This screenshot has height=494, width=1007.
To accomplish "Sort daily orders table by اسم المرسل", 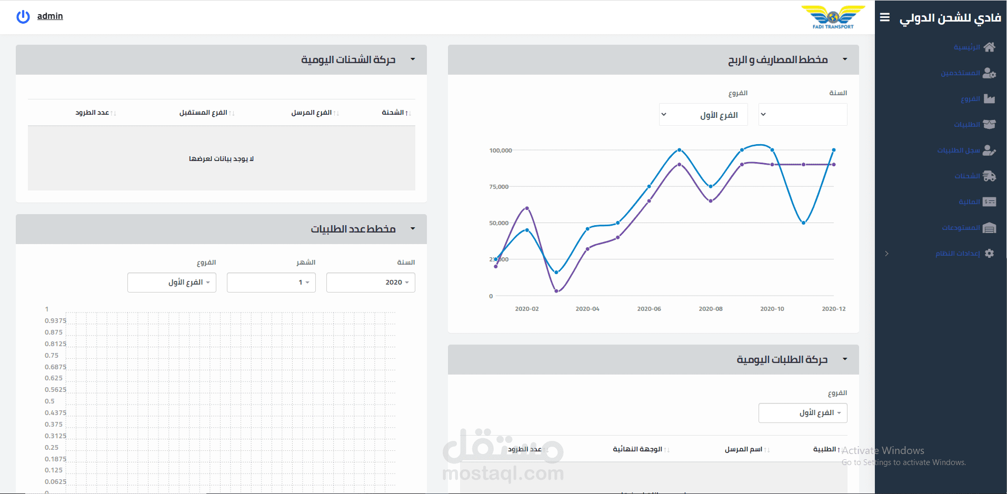I will 746,449.
